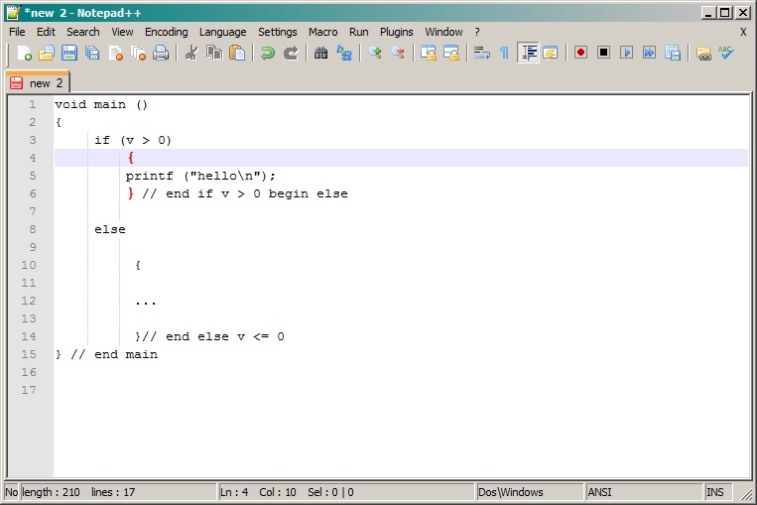Create a new document via toolbar icon
This screenshot has height=505, width=757.
tap(24, 53)
